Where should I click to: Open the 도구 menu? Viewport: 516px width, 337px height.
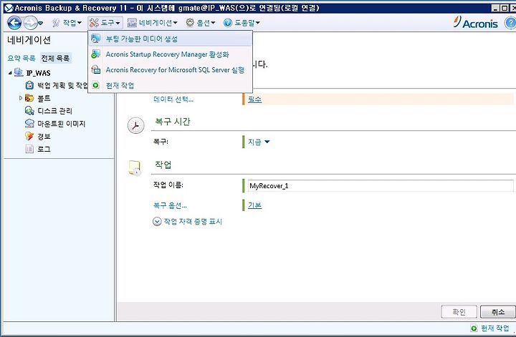point(105,23)
